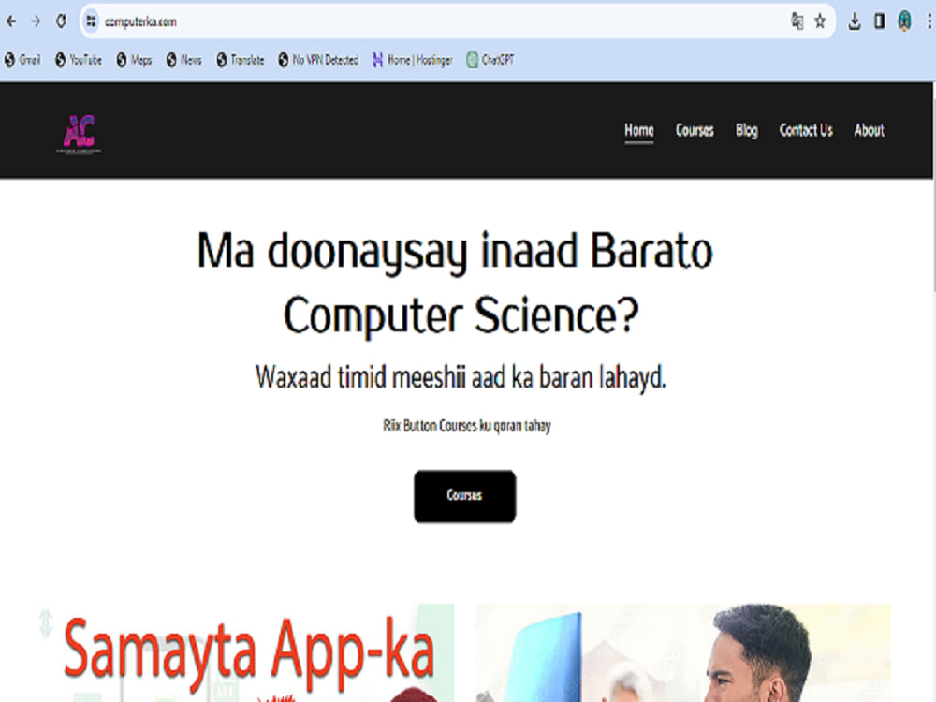Open site information icon in address bar

[91, 22]
